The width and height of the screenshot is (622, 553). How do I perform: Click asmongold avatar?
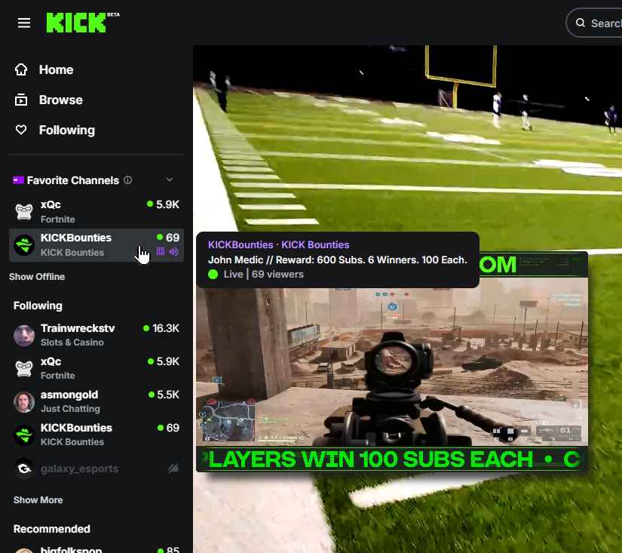coord(24,402)
